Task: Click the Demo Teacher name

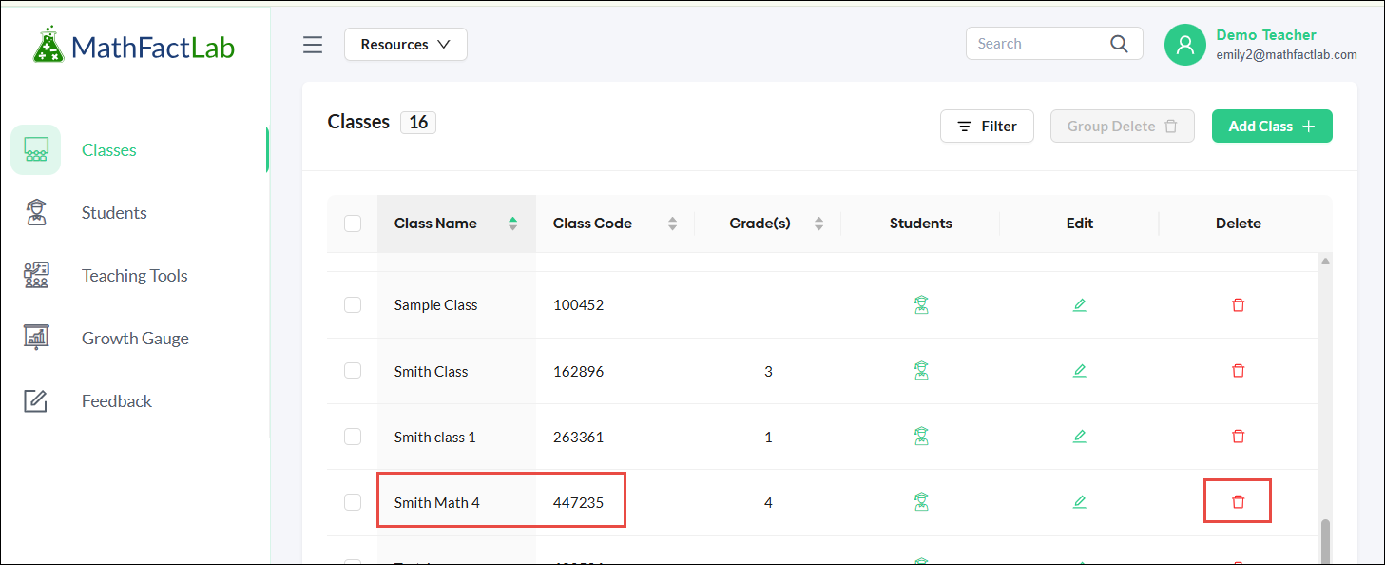Action: [x=1266, y=35]
